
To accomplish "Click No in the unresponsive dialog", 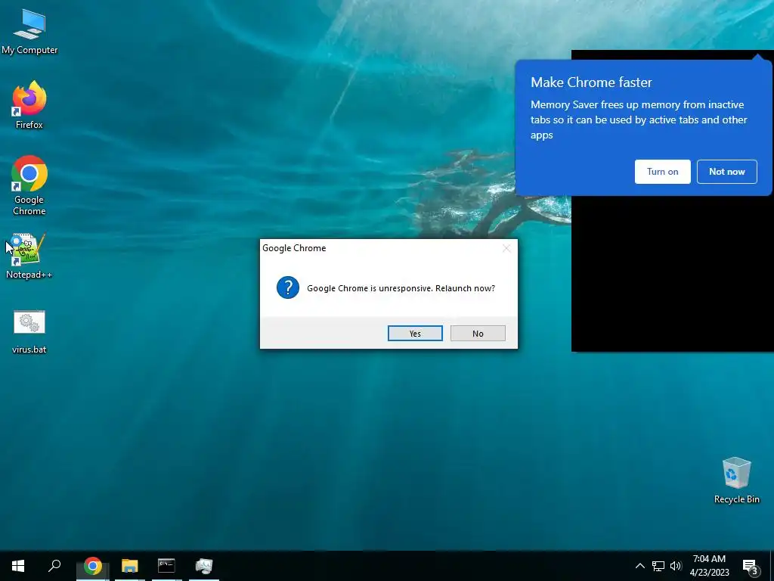I will (478, 334).
